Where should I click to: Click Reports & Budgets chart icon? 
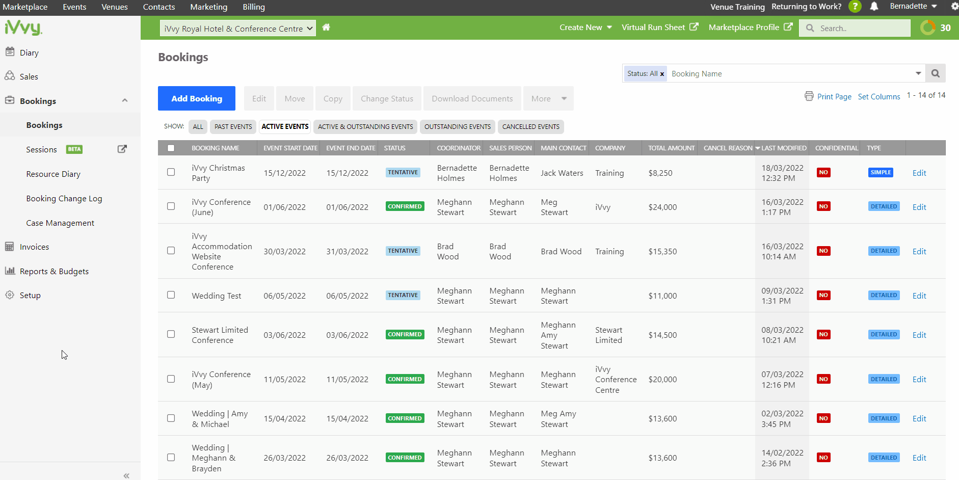coord(10,271)
